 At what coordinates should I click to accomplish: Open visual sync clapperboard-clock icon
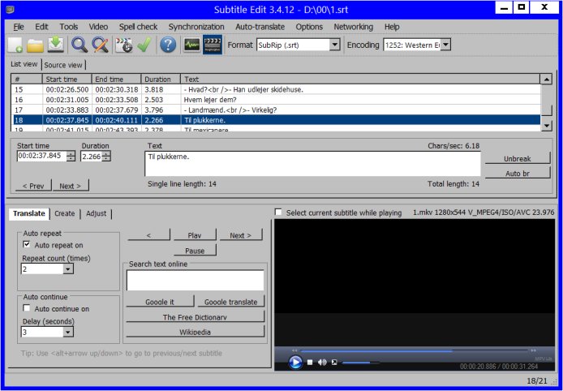[x=124, y=45]
